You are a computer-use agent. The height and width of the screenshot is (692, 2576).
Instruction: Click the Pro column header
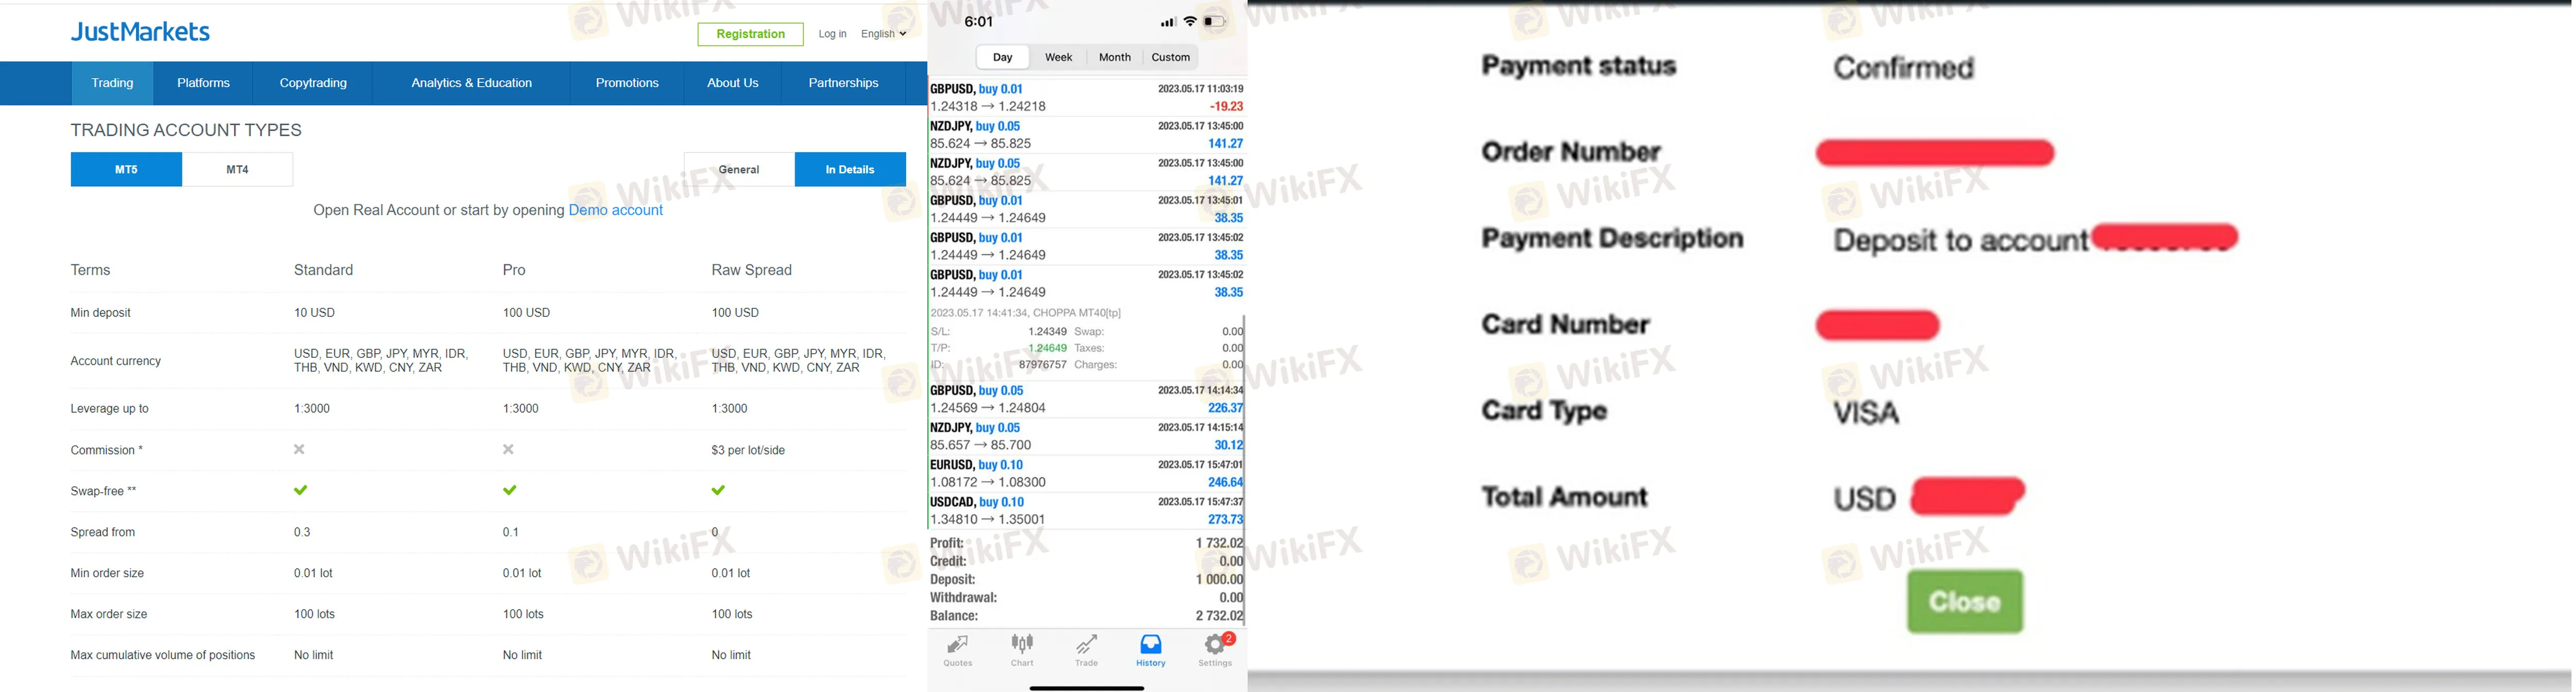(514, 270)
